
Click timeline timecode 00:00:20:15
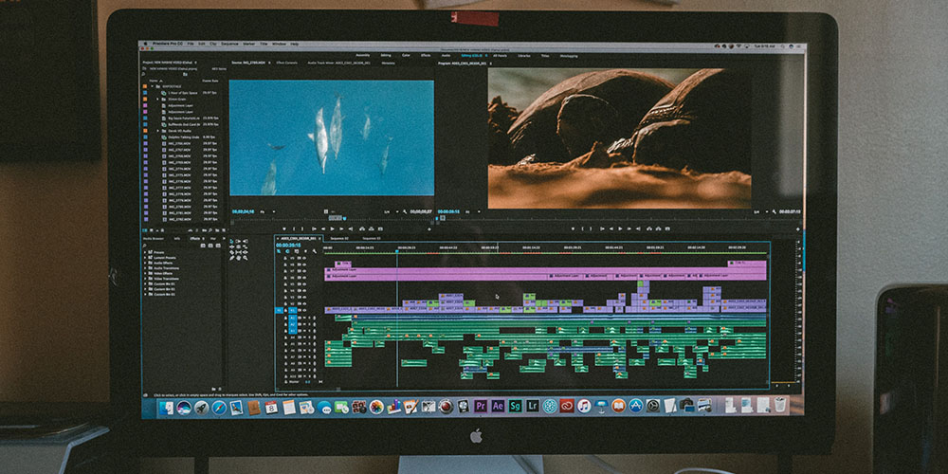(288, 246)
